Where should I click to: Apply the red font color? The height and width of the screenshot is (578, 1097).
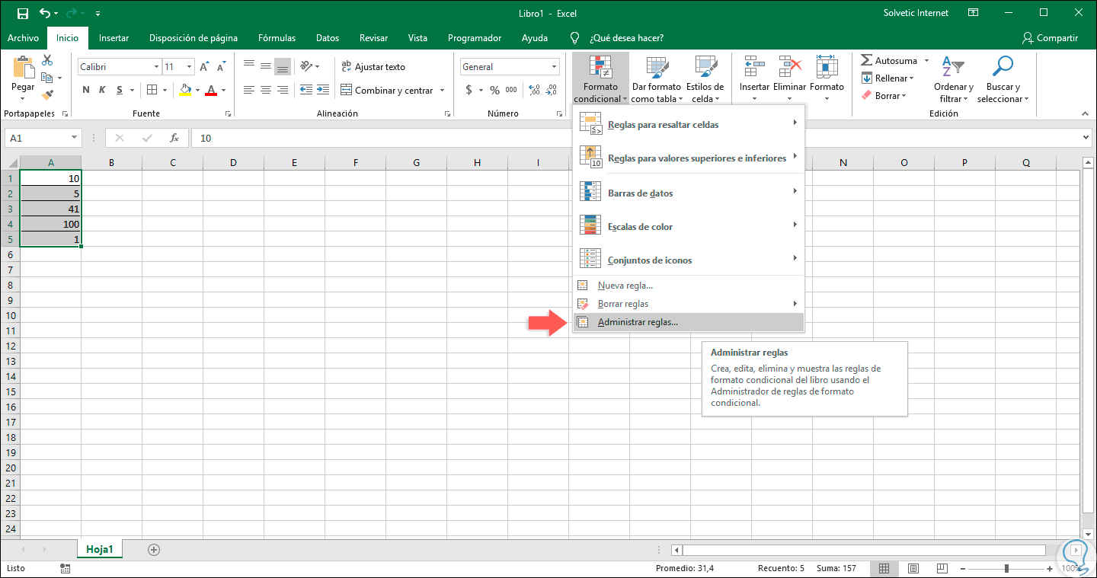pyautogui.click(x=211, y=90)
